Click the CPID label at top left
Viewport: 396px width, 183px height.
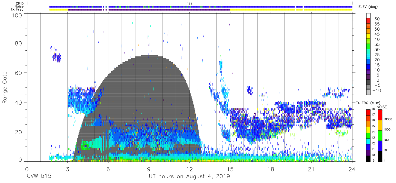[19, 3]
